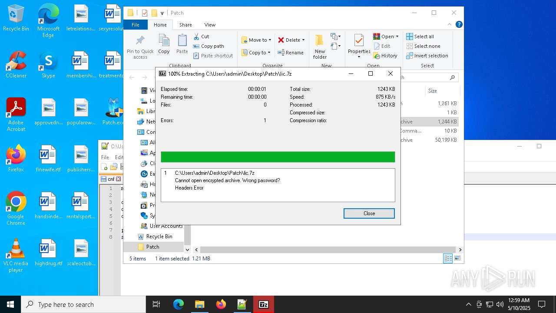Open File Explorer from the taskbar

(199, 304)
